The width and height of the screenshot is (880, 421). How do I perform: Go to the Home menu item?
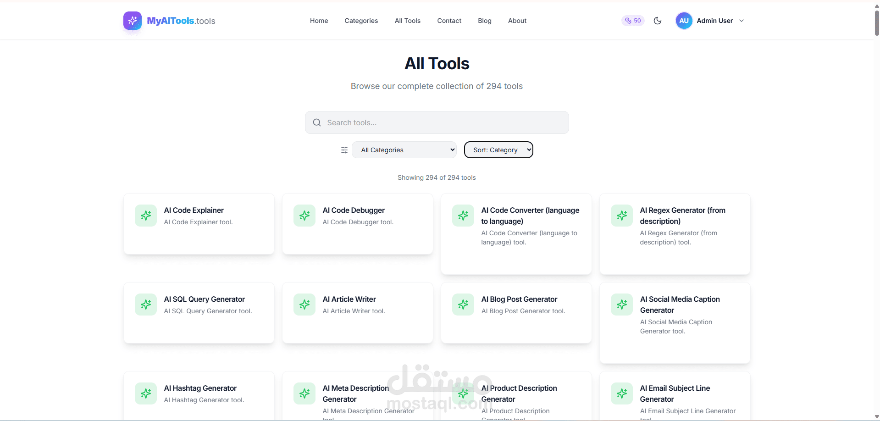click(319, 21)
